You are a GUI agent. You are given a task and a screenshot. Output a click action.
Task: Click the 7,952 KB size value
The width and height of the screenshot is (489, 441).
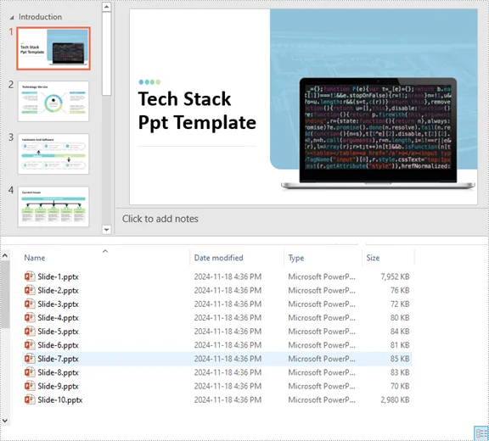pyautogui.click(x=395, y=276)
